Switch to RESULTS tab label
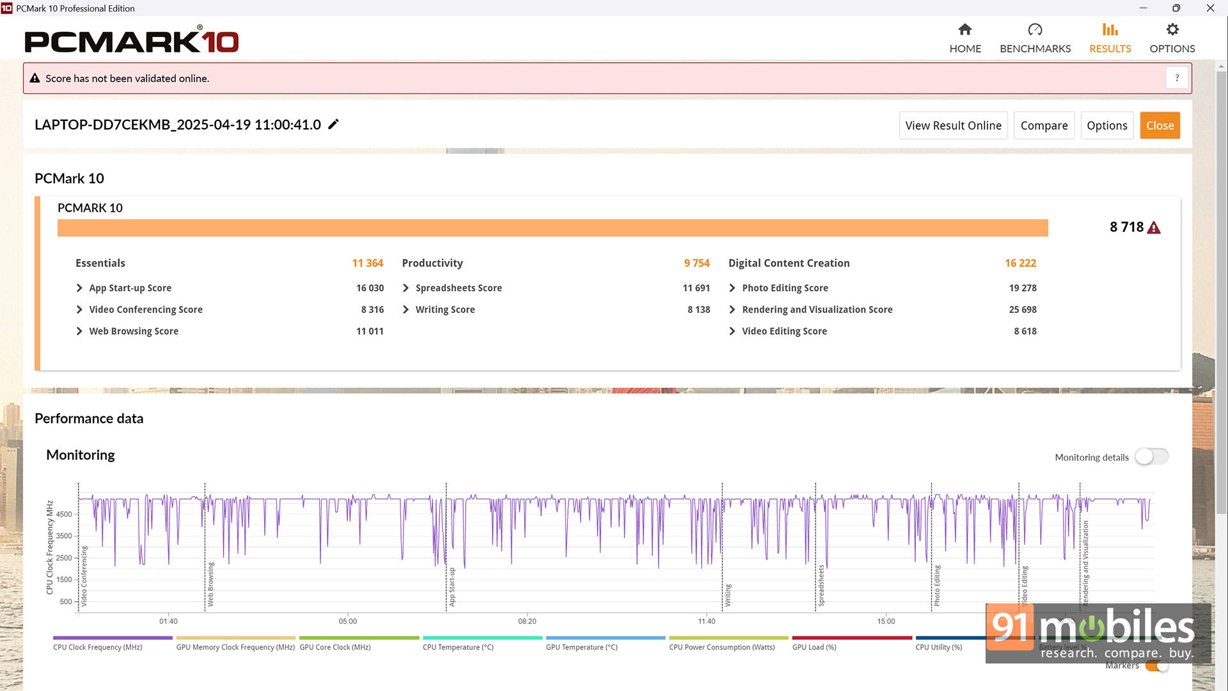 pos(1110,49)
